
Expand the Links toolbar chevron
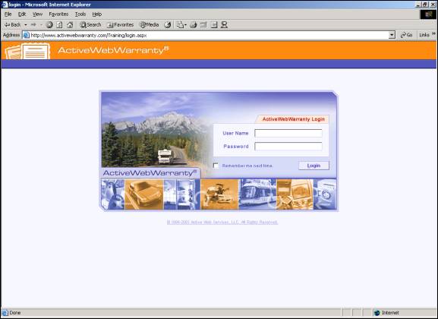tap(433, 34)
